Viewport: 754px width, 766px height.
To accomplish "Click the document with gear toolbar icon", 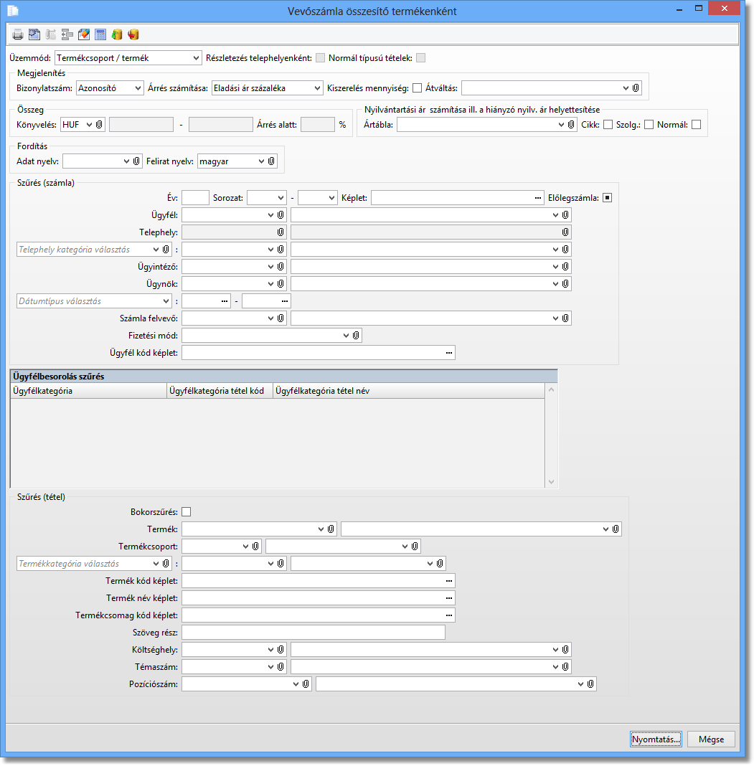I will pyautogui.click(x=34, y=34).
